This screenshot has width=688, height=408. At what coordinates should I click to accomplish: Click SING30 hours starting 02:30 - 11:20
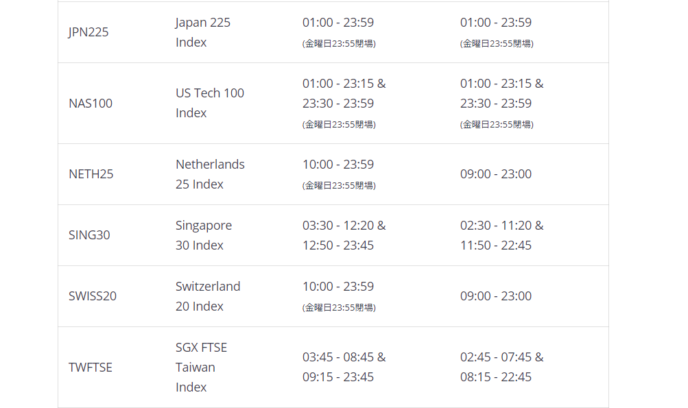(x=501, y=235)
